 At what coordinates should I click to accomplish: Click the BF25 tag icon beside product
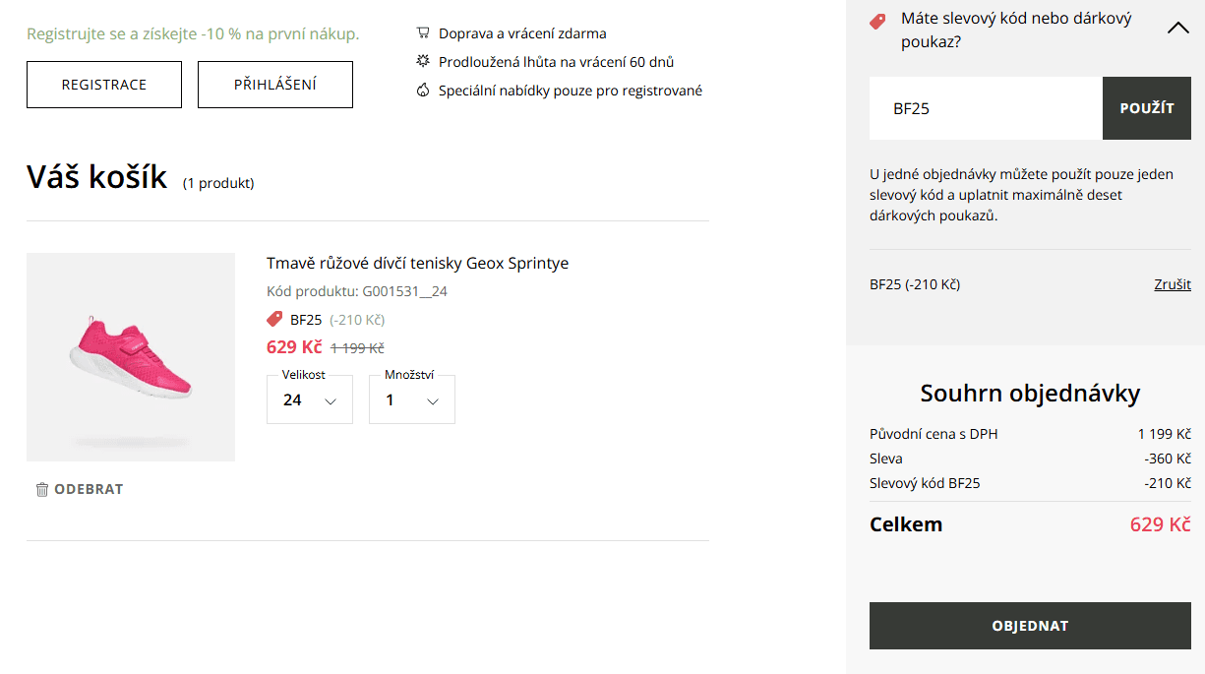click(x=275, y=319)
